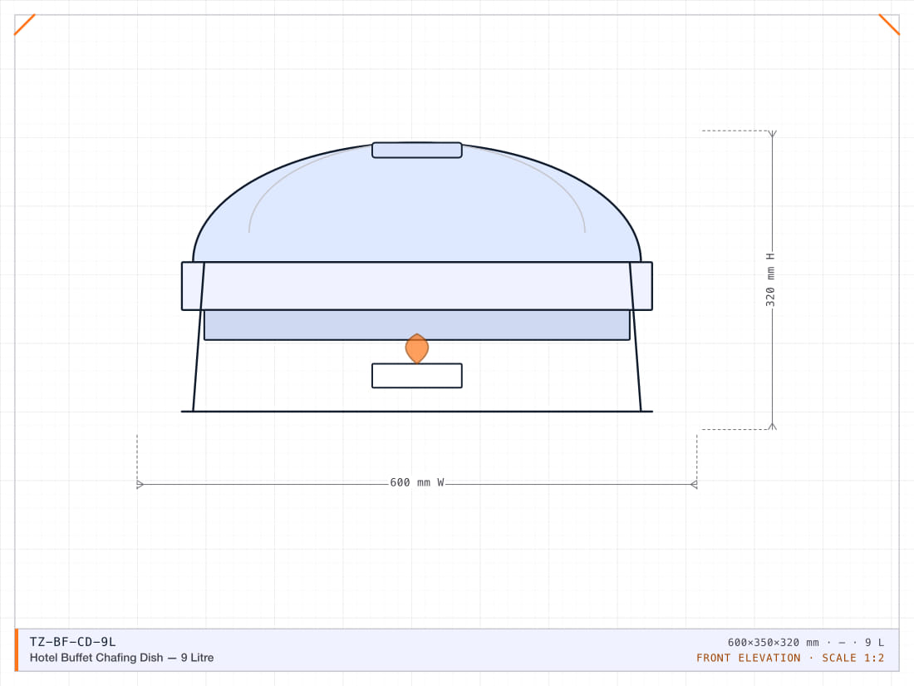Select the left angled stand leg

pos(199,337)
